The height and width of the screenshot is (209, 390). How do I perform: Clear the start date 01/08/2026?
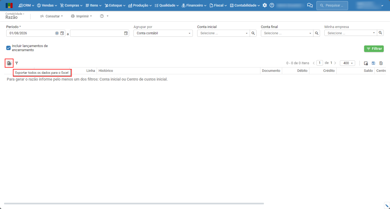[x=57, y=33]
